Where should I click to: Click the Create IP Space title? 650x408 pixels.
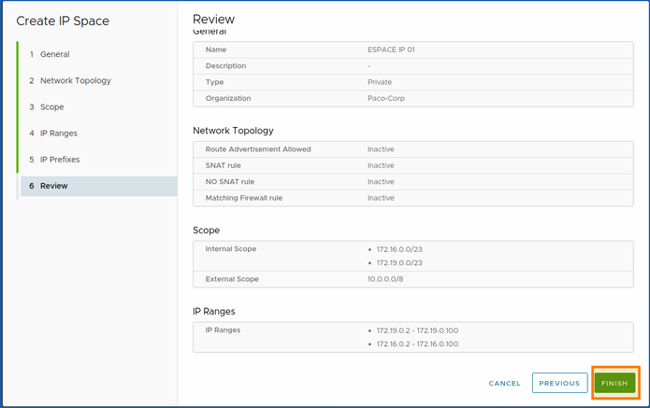(63, 21)
